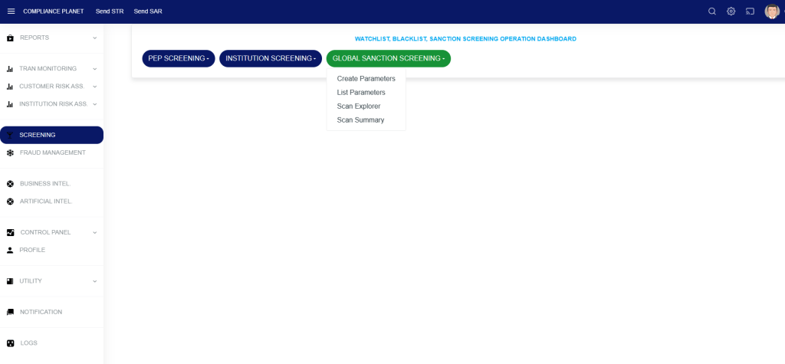Select Create Parameters from the menu

point(366,79)
